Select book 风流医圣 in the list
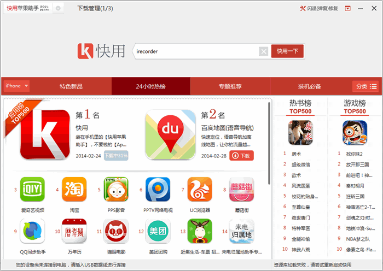Image resolution: width=383 pixels, height=271 pixels. pyautogui.click(x=301, y=186)
